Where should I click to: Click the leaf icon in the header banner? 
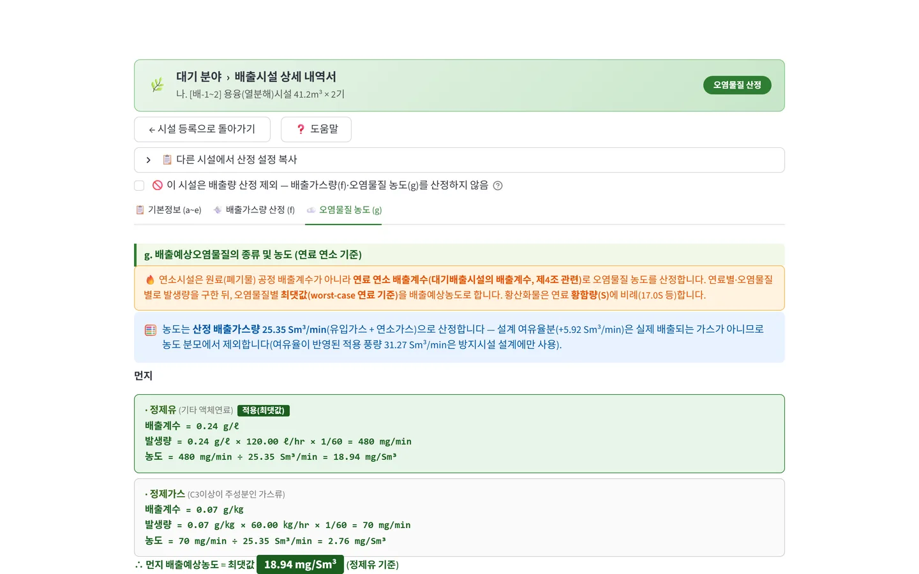[x=157, y=85]
